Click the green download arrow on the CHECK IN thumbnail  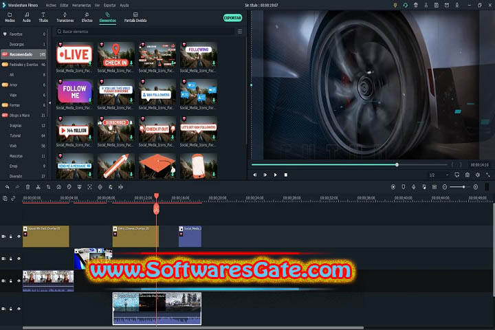131,63
